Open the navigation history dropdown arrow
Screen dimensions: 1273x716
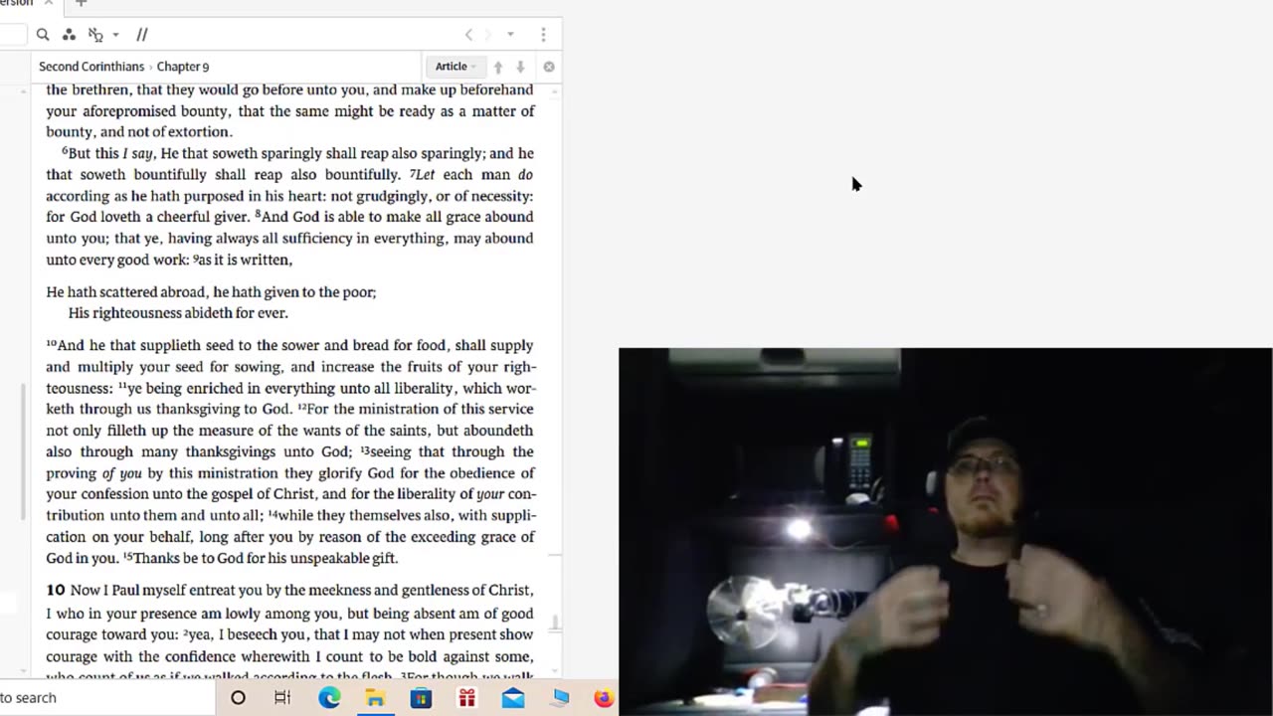pyautogui.click(x=510, y=35)
